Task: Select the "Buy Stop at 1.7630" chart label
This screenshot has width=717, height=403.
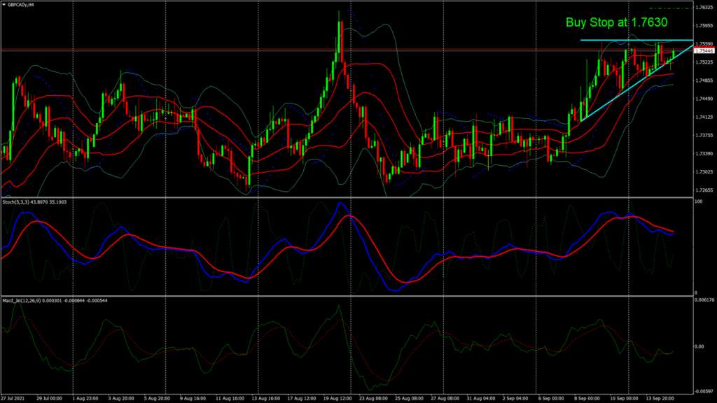Action: pos(616,22)
